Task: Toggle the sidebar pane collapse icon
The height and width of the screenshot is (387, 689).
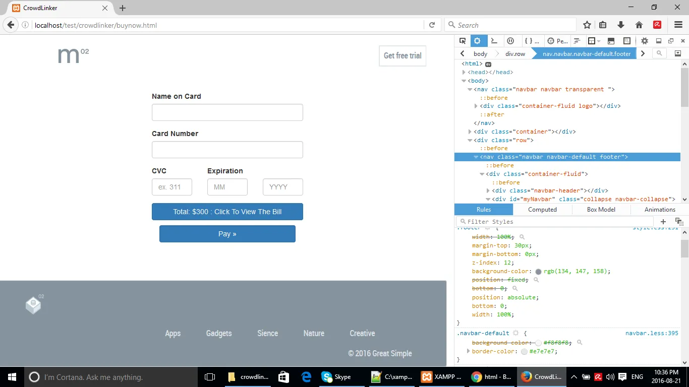Action: [x=678, y=53]
